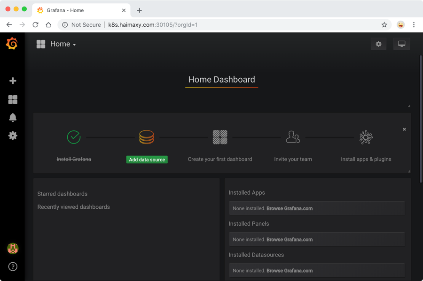Click the page vertical scrollbar
This screenshot has width=423, height=281.
(x=421, y=119)
